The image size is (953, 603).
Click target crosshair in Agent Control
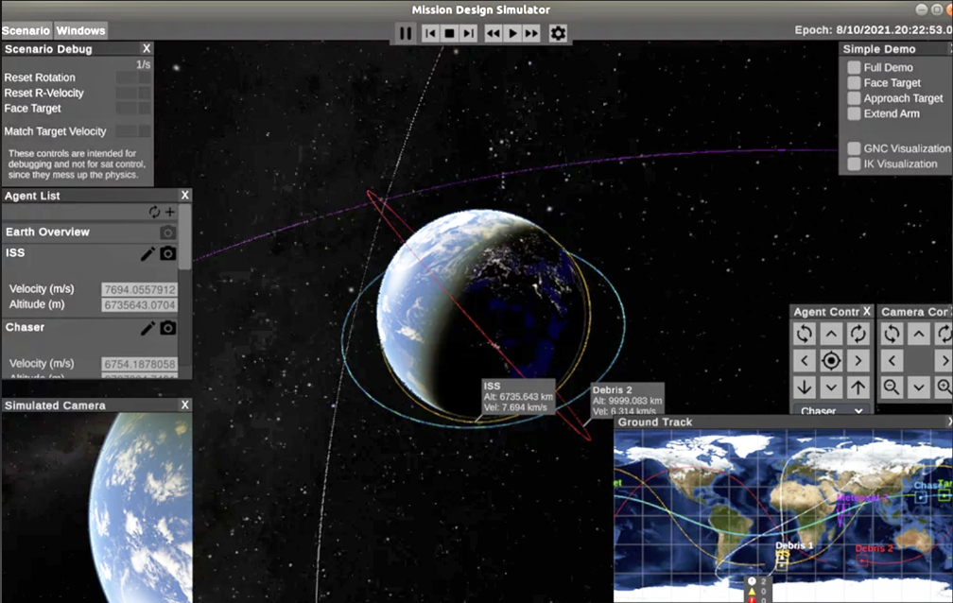831,360
